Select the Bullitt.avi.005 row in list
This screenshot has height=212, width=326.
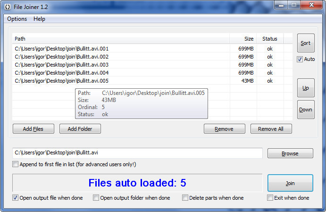152,81
